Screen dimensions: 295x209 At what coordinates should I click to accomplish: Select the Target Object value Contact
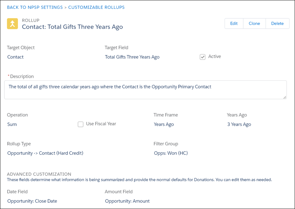pyautogui.click(x=15, y=57)
